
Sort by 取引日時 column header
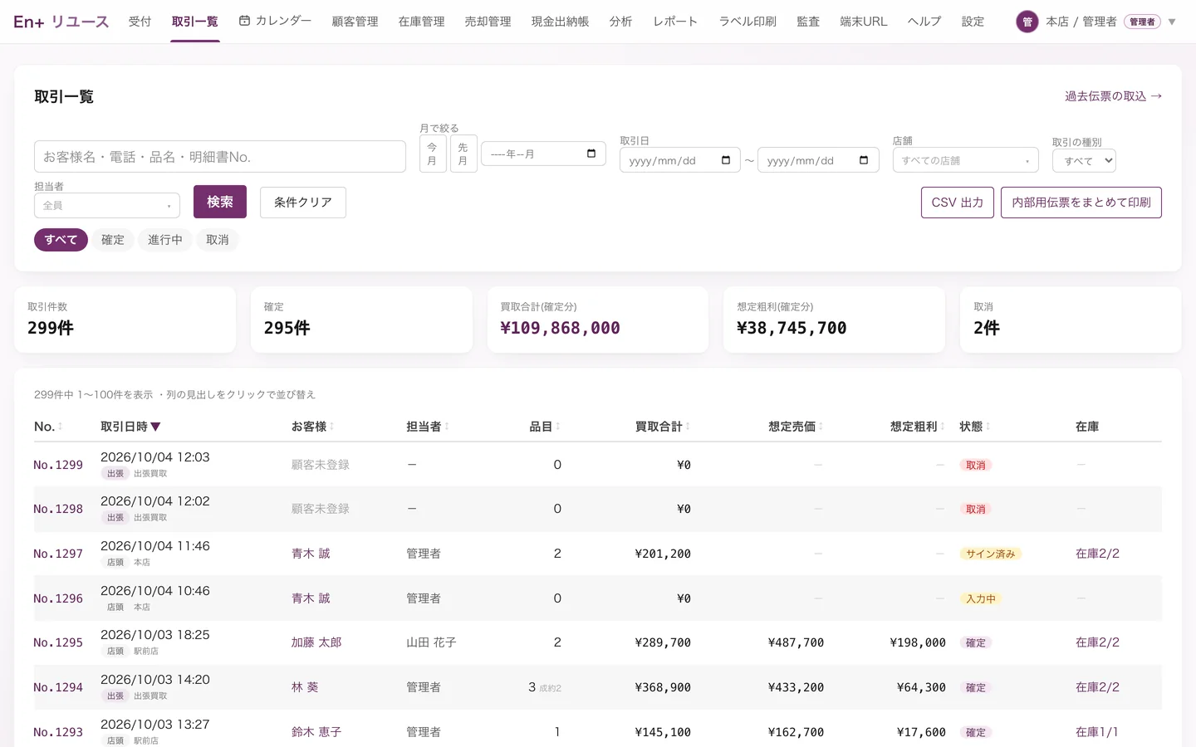(x=130, y=427)
